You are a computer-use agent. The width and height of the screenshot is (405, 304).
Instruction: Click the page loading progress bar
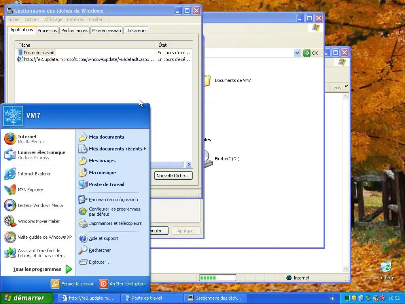point(218,277)
